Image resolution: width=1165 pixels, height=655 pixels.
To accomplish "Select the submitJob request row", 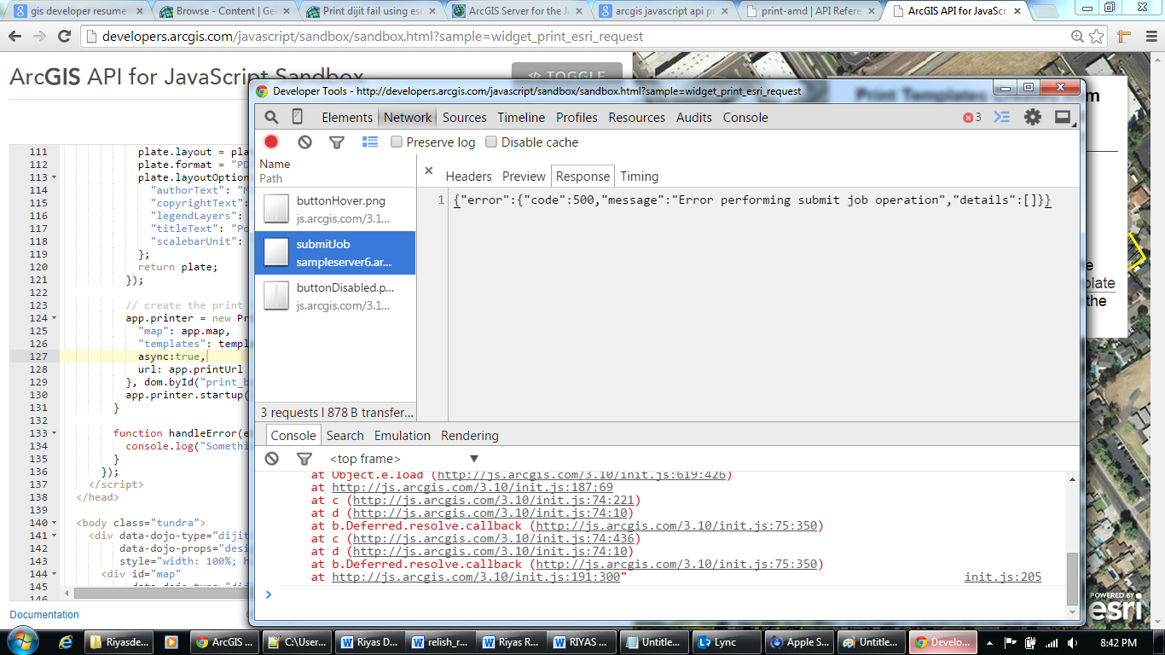I will click(335, 252).
